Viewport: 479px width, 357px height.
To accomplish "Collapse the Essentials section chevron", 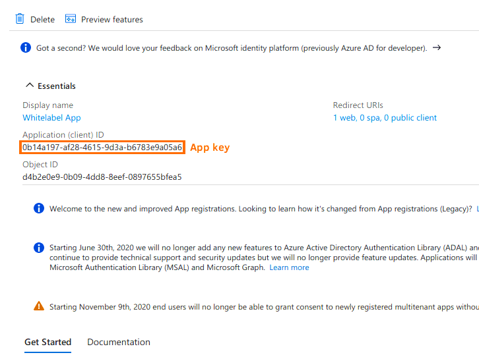I will point(29,86).
